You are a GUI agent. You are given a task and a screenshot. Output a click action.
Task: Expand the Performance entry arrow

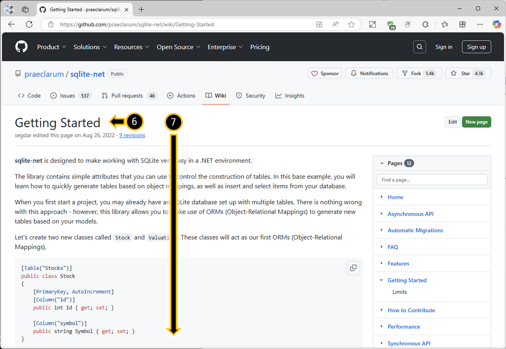(382, 326)
